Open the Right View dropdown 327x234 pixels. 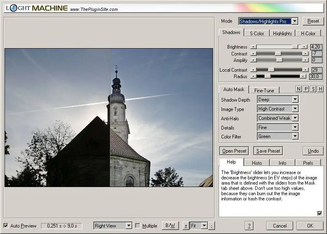coord(129,226)
